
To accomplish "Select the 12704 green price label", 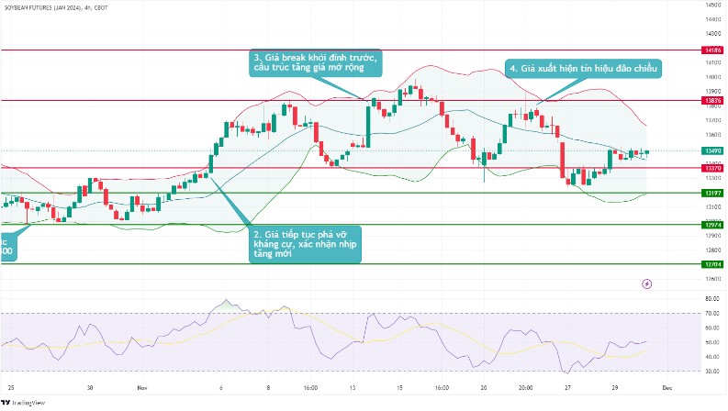I will (712, 264).
